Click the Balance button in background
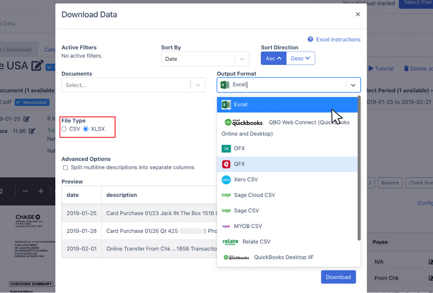The height and width of the screenshot is (293, 433). (x=390, y=183)
